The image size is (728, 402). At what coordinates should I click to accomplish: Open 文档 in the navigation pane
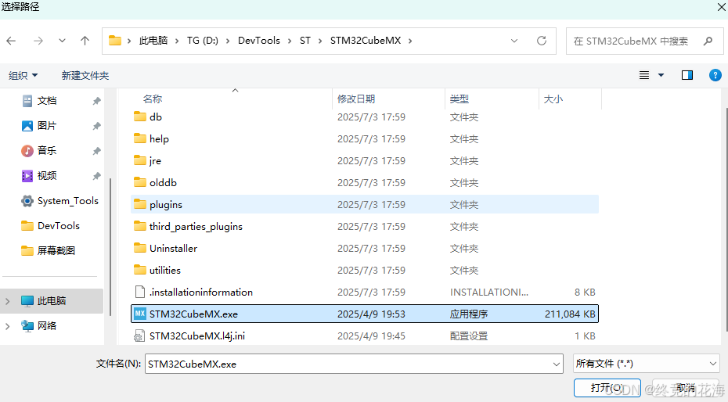(47, 101)
